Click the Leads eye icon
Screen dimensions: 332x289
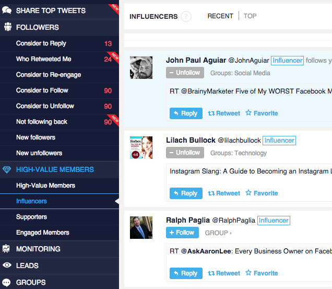pos(7,265)
